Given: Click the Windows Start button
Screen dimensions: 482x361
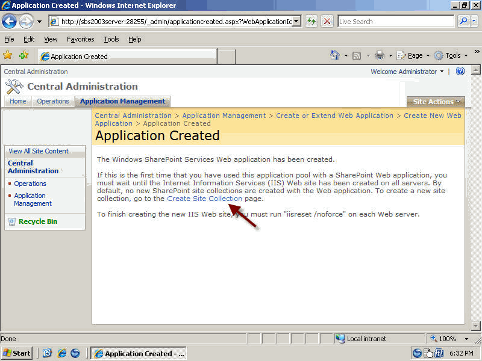Looking at the screenshot, I should click(17, 353).
